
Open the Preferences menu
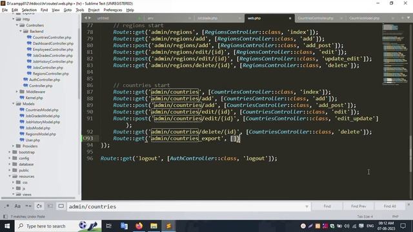click(113, 10)
